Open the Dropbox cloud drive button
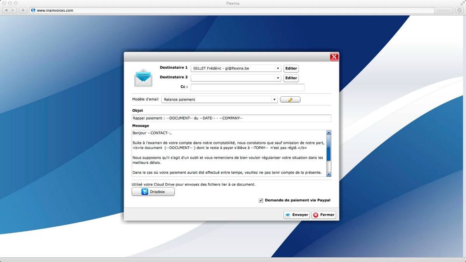The width and height of the screenshot is (466, 262). pyautogui.click(x=153, y=192)
